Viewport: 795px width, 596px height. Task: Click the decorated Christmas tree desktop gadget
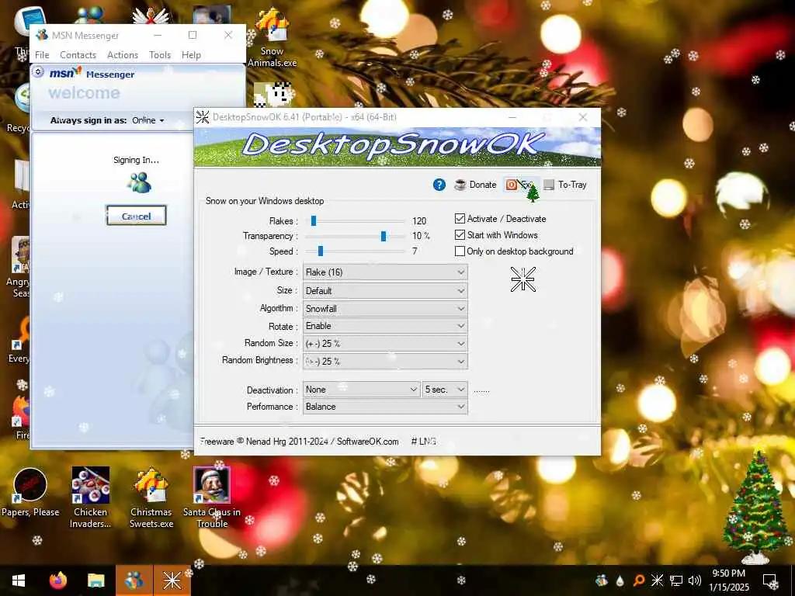click(x=755, y=507)
